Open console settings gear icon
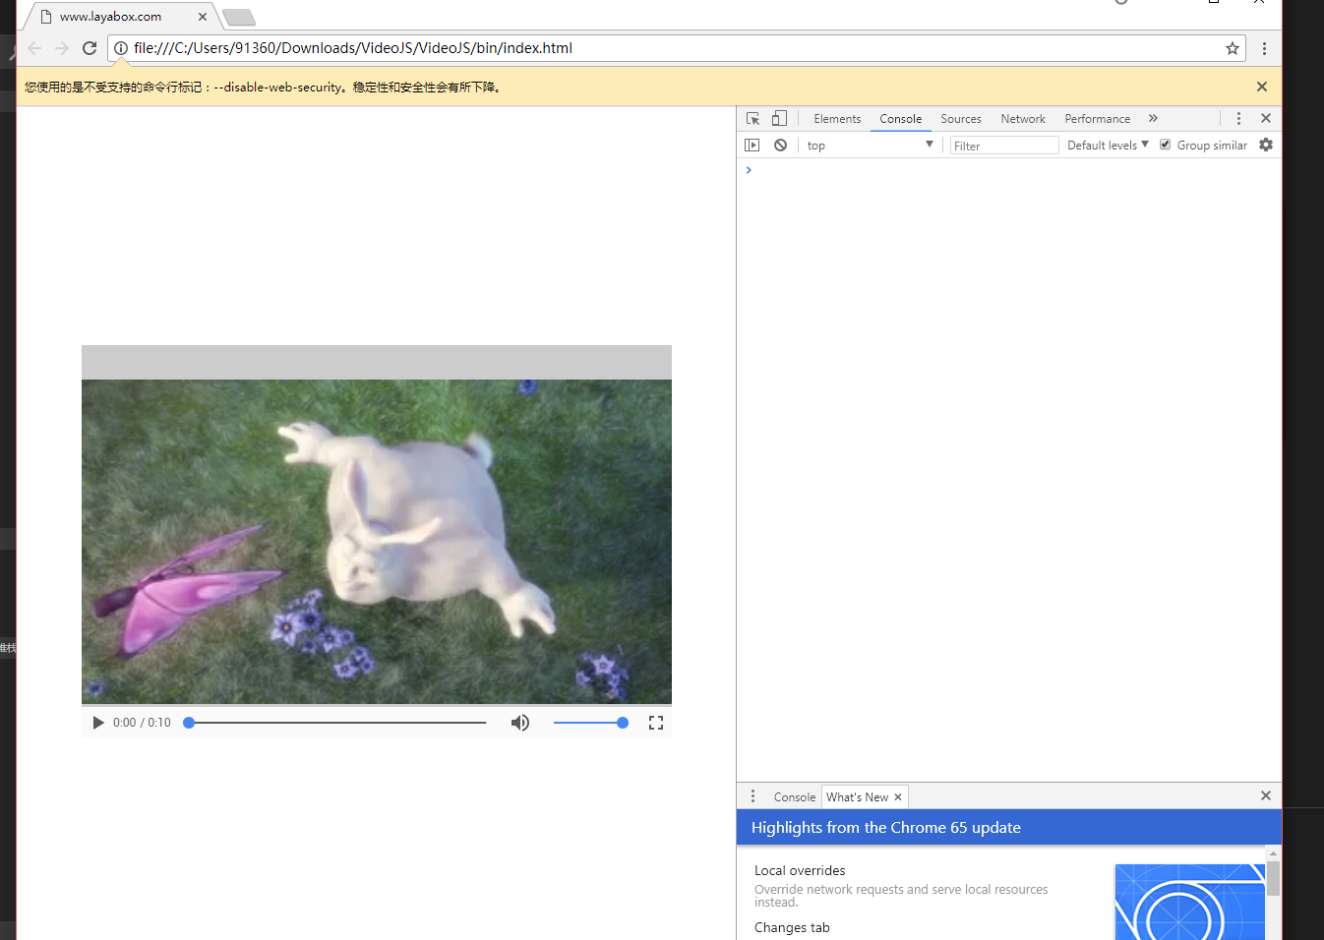This screenshot has width=1324, height=940. (x=1266, y=146)
